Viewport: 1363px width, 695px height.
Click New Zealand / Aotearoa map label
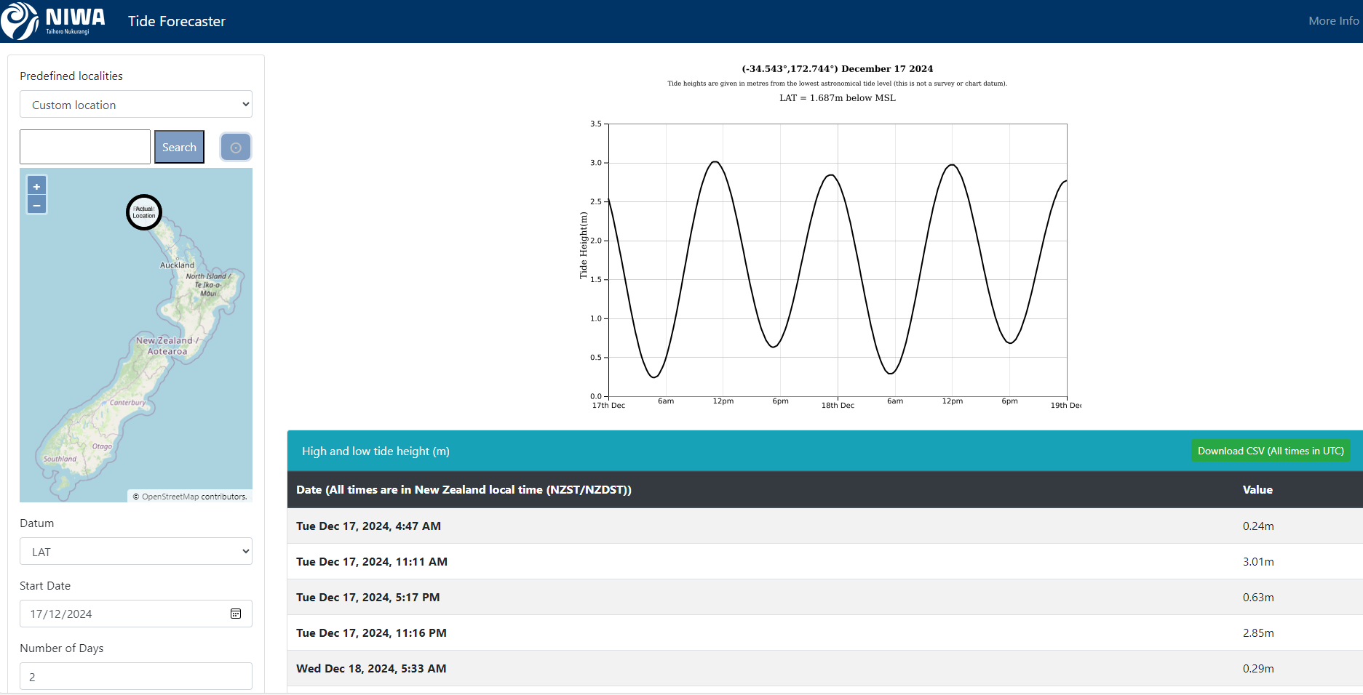[x=167, y=345]
